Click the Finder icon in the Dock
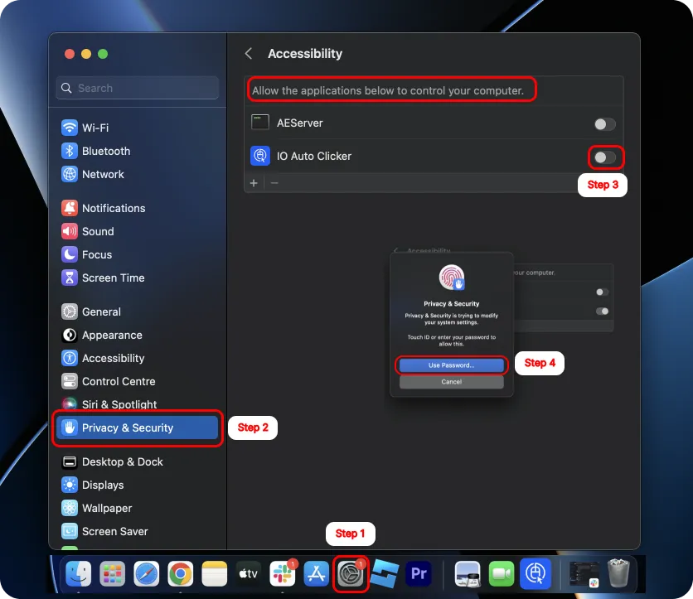 click(78, 573)
